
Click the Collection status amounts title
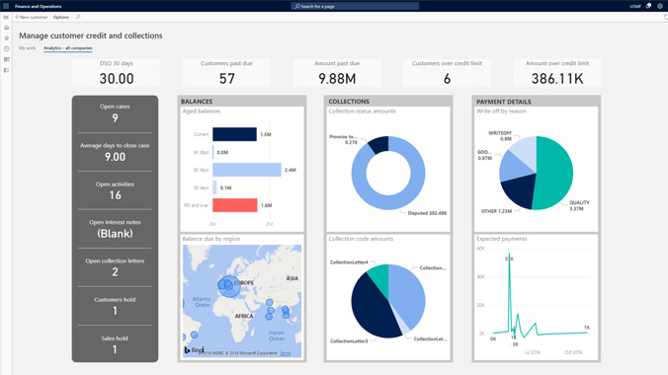tap(362, 112)
